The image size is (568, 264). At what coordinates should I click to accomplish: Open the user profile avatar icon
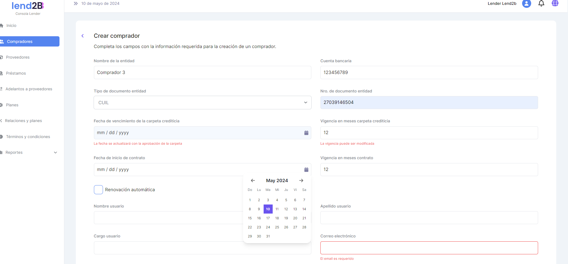tap(526, 4)
